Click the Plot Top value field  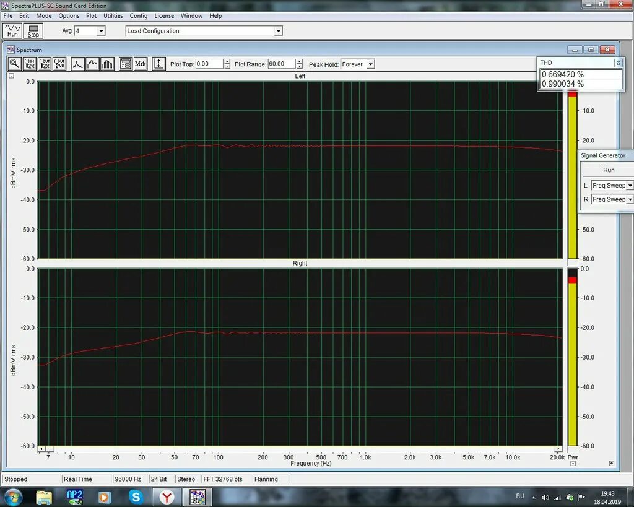pyautogui.click(x=209, y=64)
